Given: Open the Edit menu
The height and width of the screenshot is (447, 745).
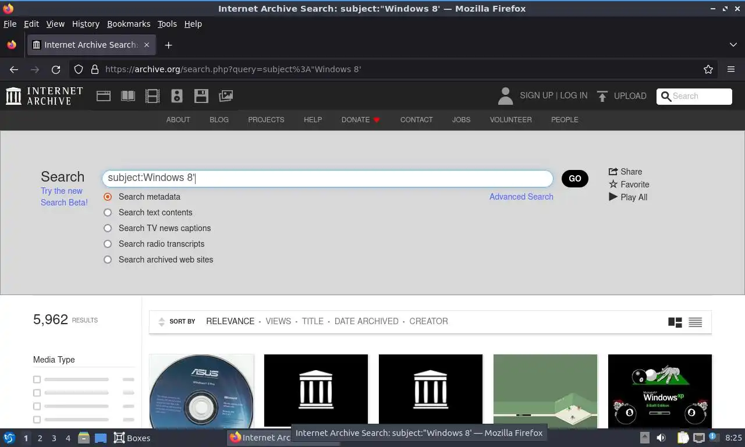Looking at the screenshot, I should [x=31, y=24].
